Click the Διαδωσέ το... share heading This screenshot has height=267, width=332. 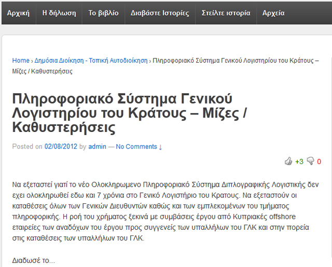(33, 260)
